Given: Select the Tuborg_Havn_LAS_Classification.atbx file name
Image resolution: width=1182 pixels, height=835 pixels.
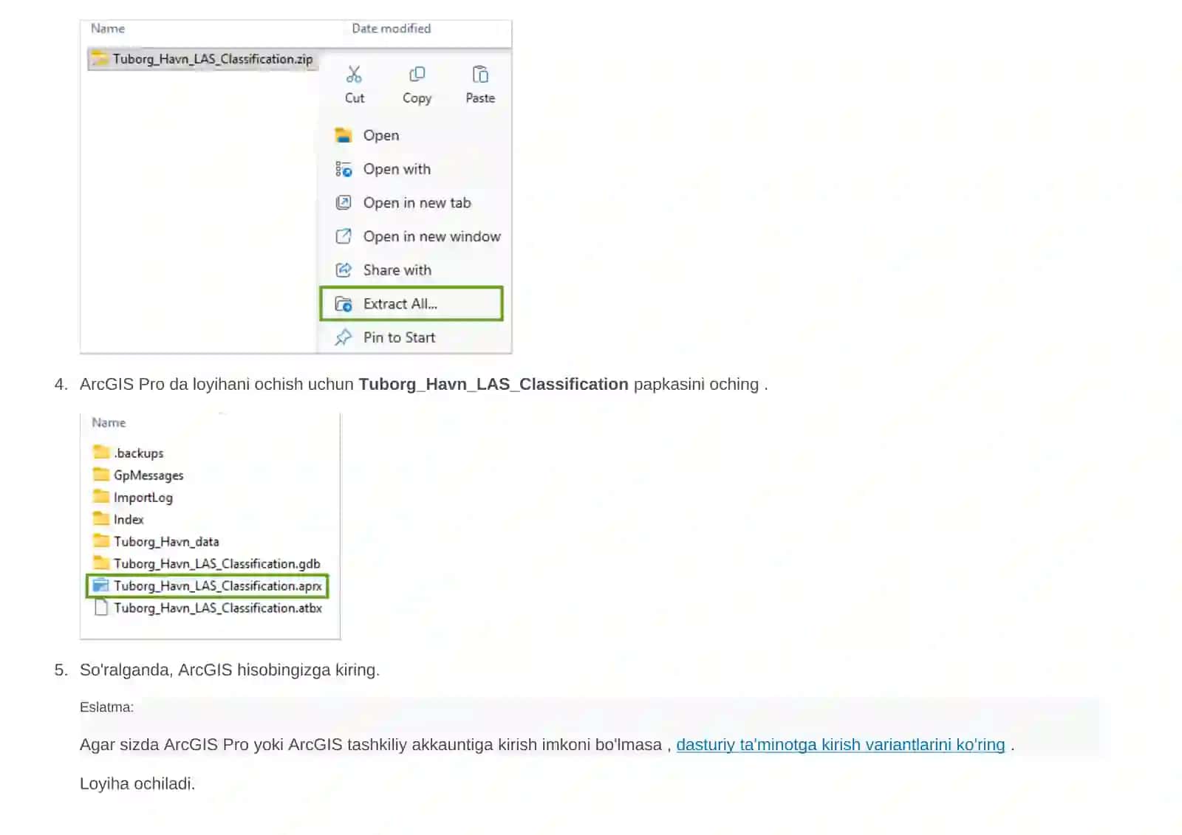Looking at the screenshot, I should click(218, 608).
